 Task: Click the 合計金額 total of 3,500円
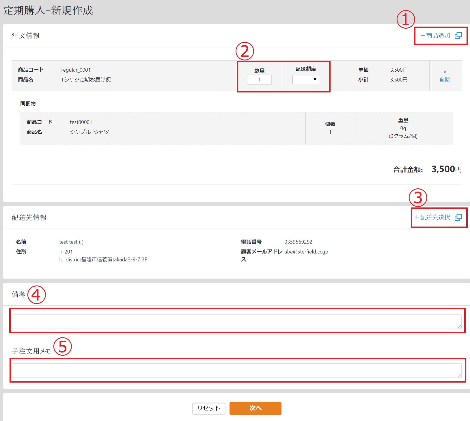(x=446, y=169)
